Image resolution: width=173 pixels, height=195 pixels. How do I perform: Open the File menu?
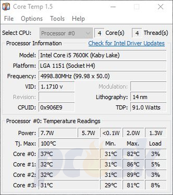(x=9, y=19)
